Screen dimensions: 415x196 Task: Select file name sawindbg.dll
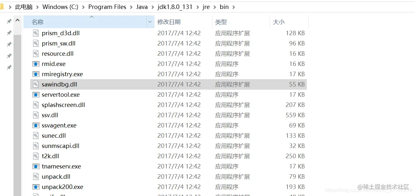[x=59, y=84]
